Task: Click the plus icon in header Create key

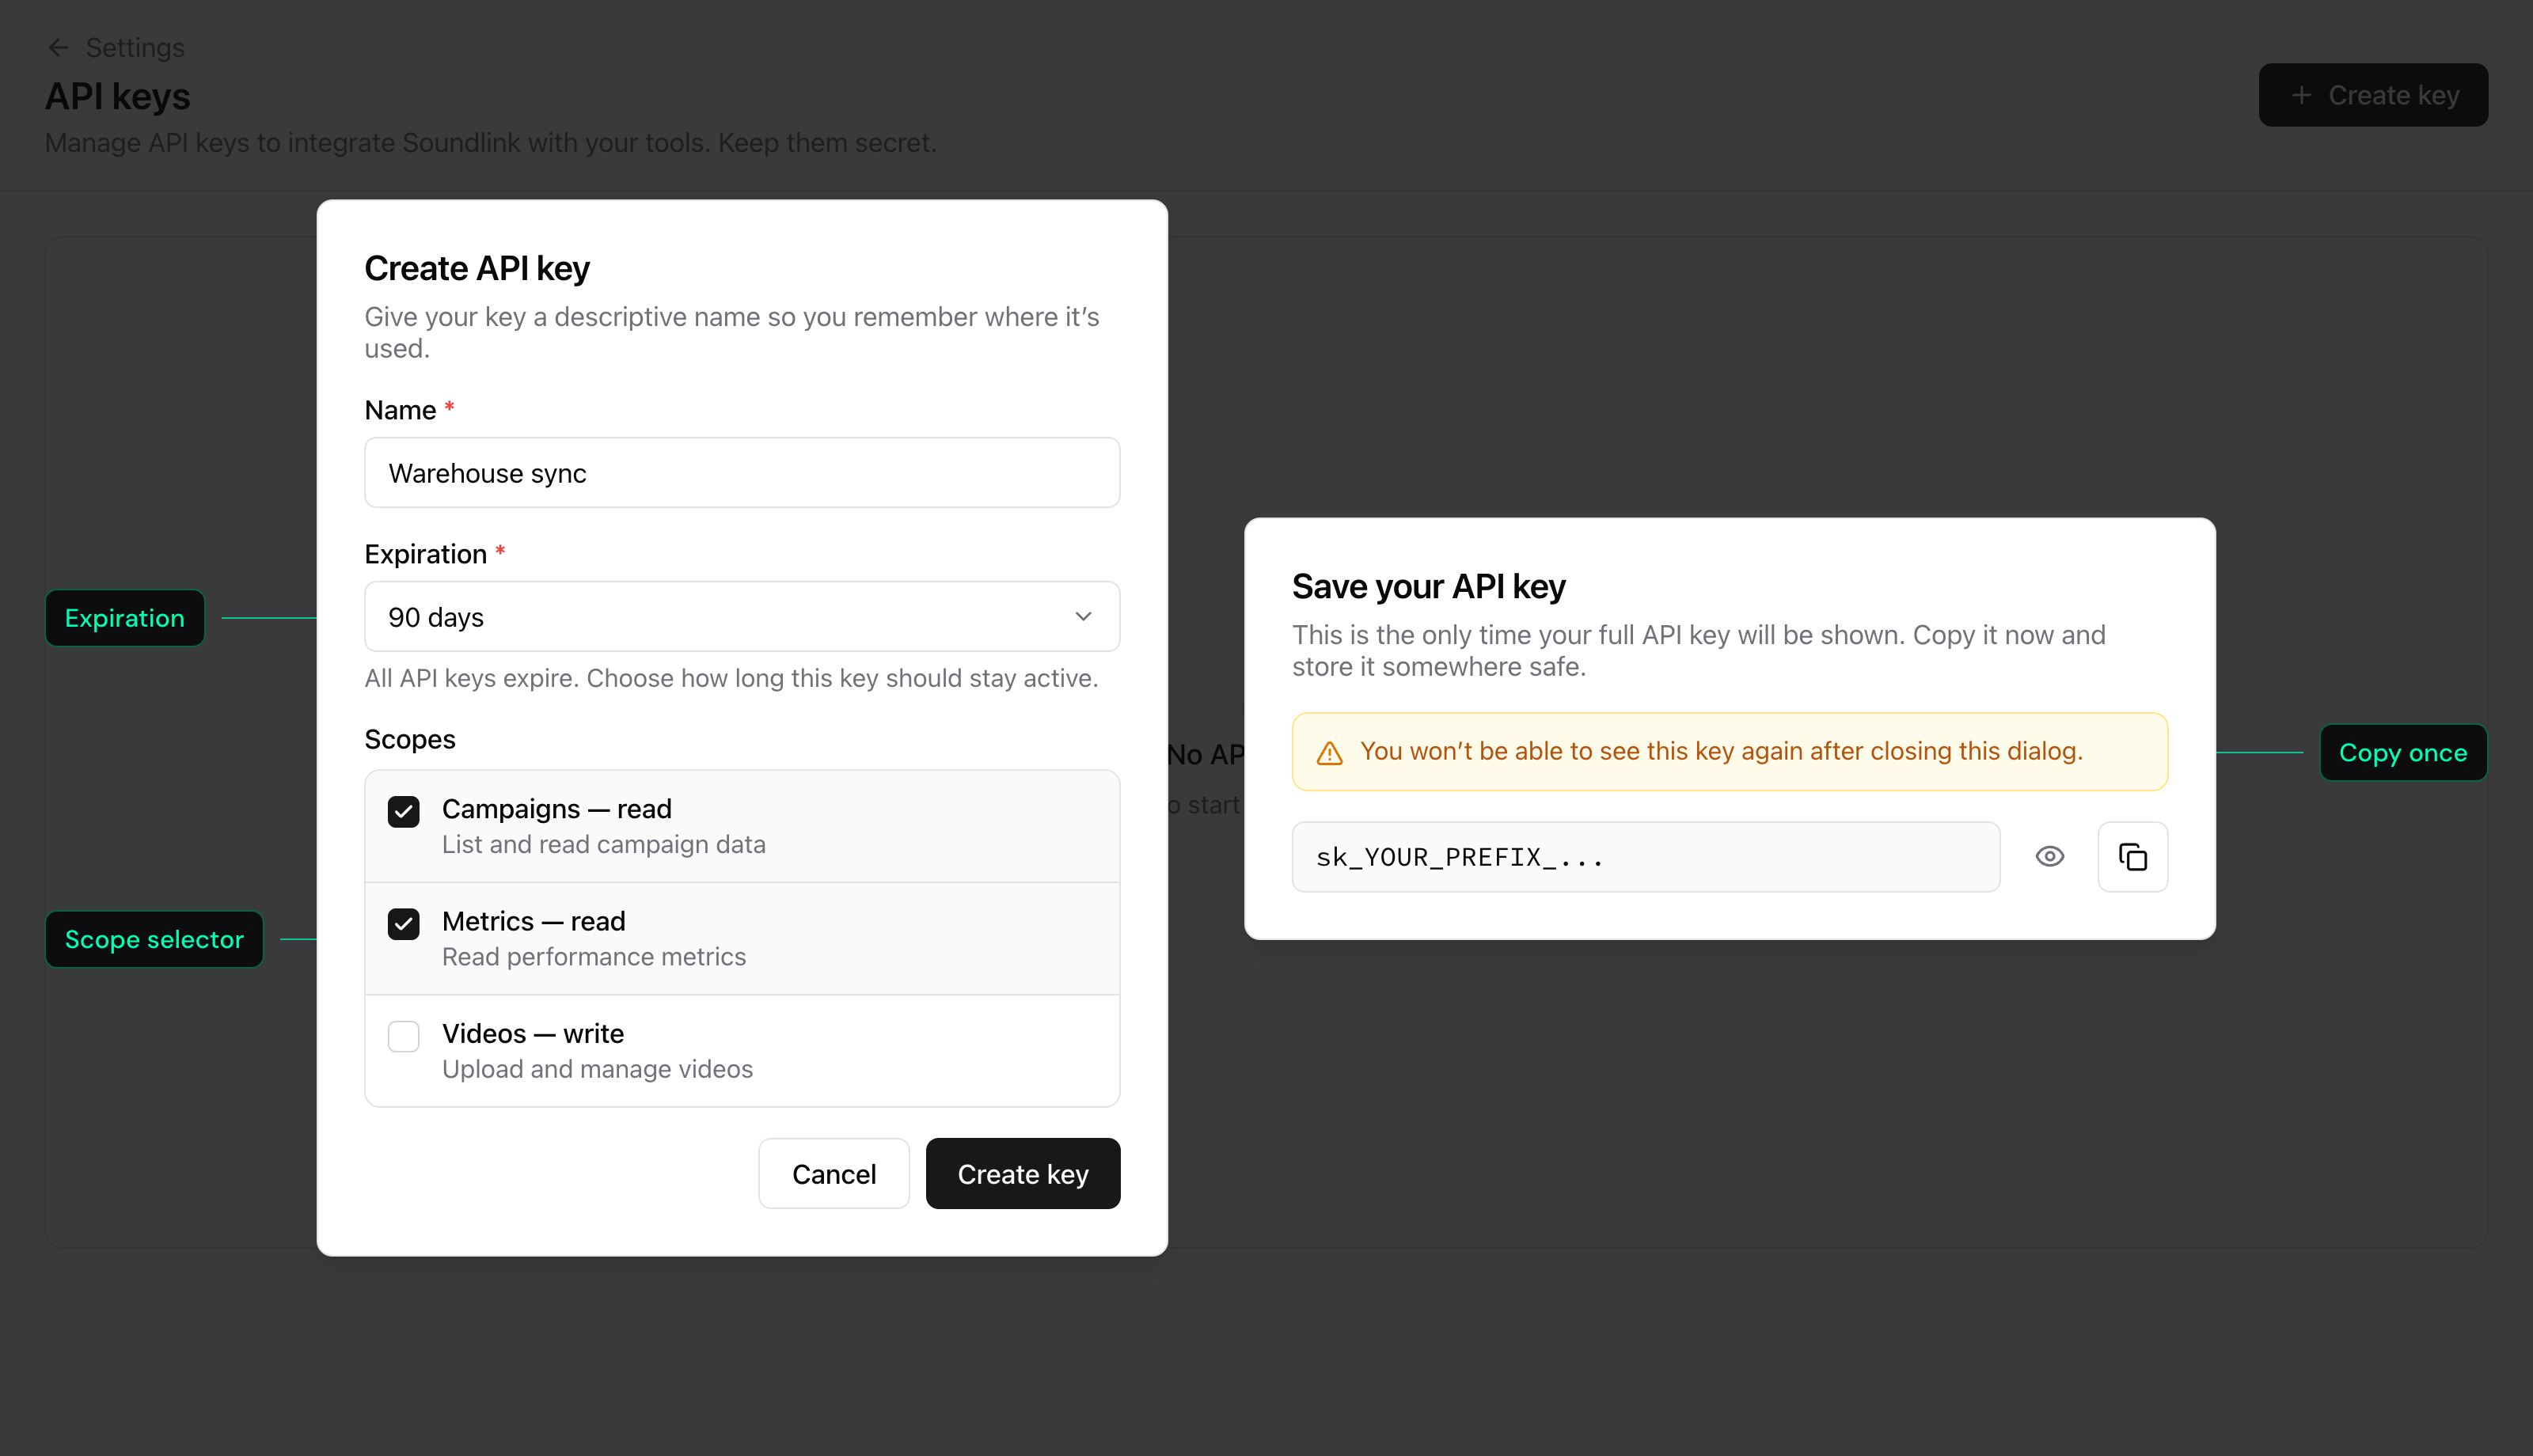Action: click(2301, 95)
